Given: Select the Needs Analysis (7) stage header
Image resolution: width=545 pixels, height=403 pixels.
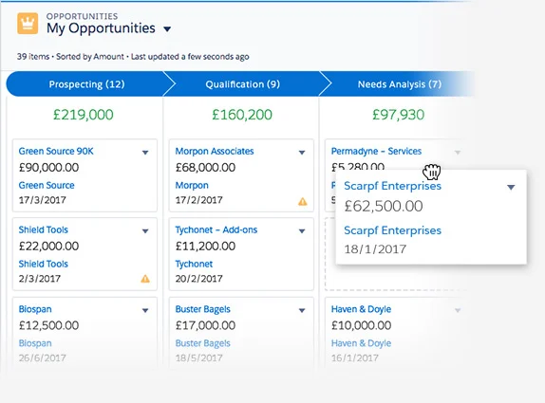Looking at the screenshot, I should click(400, 84).
